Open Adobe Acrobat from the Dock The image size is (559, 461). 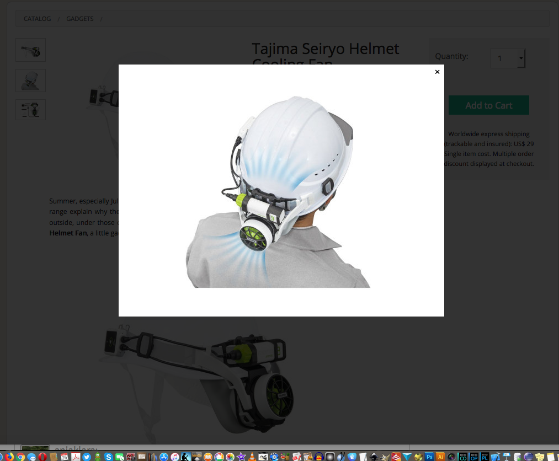76,457
